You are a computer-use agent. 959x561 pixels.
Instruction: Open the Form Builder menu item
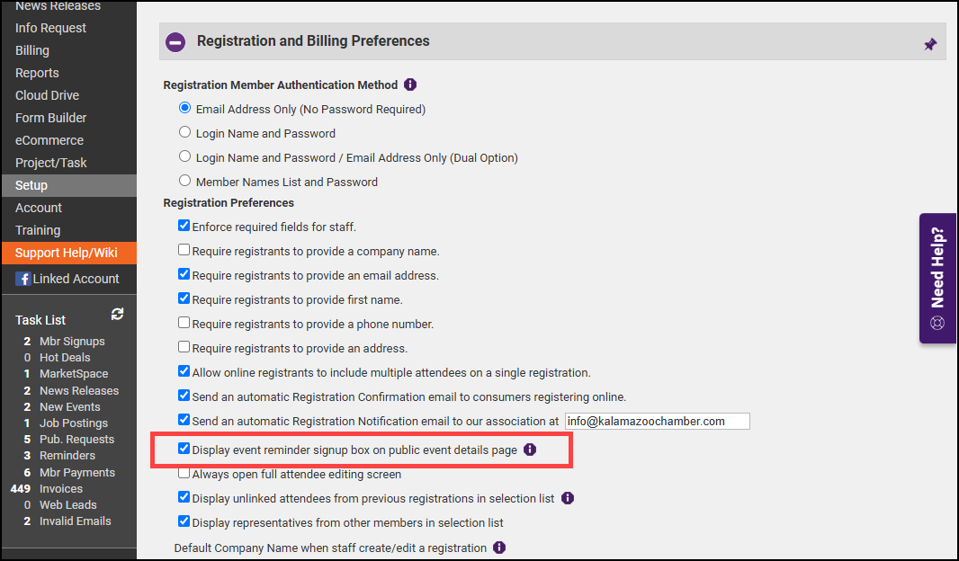(51, 118)
